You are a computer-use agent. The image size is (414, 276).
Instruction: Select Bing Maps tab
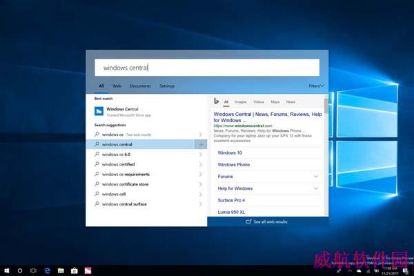point(275,101)
